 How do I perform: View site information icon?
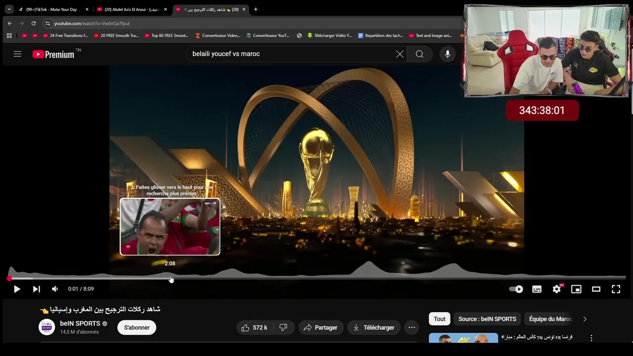pyautogui.click(x=47, y=23)
